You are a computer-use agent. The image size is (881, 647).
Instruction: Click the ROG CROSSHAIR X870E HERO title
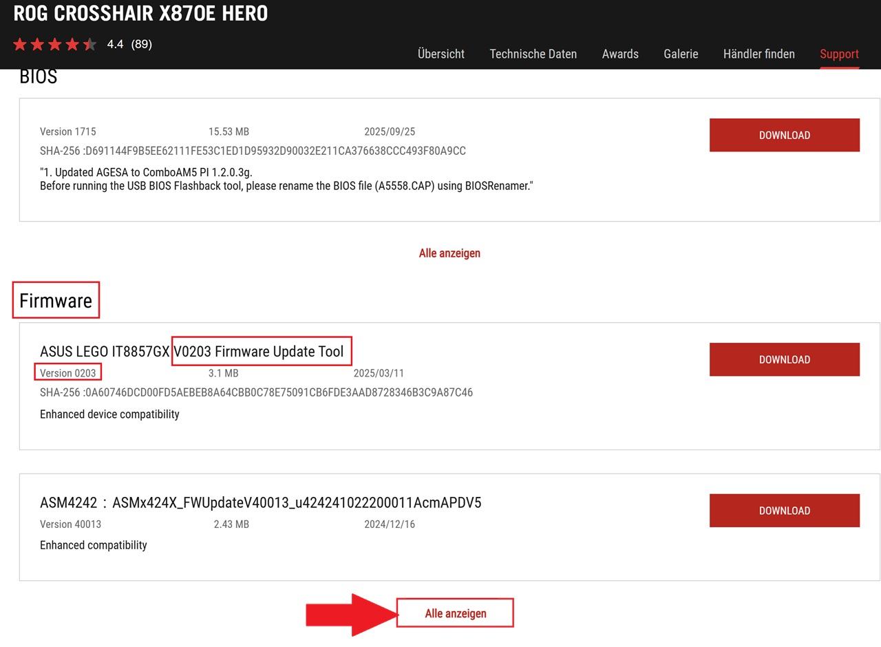[140, 13]
